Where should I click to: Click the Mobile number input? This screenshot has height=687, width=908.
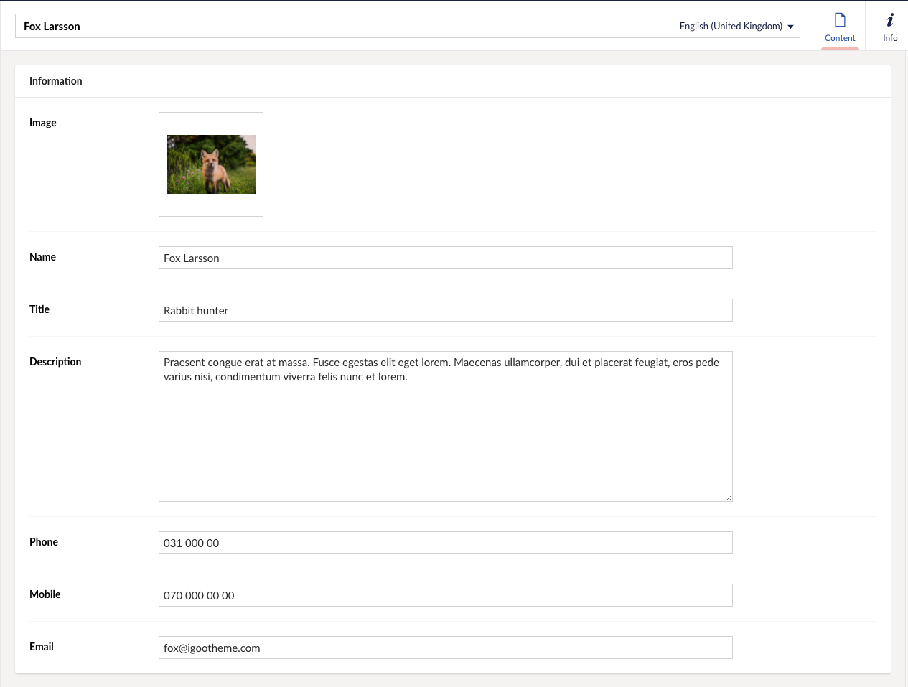pos(445,596)
